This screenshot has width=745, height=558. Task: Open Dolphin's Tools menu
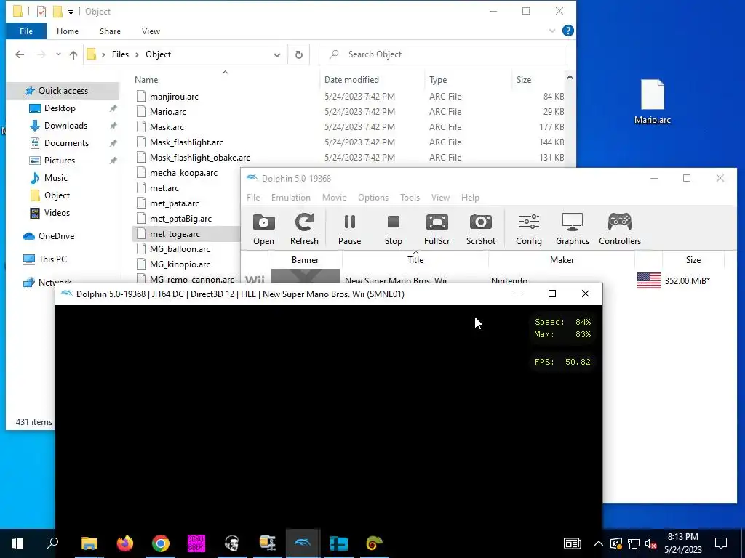coord(410,198)
